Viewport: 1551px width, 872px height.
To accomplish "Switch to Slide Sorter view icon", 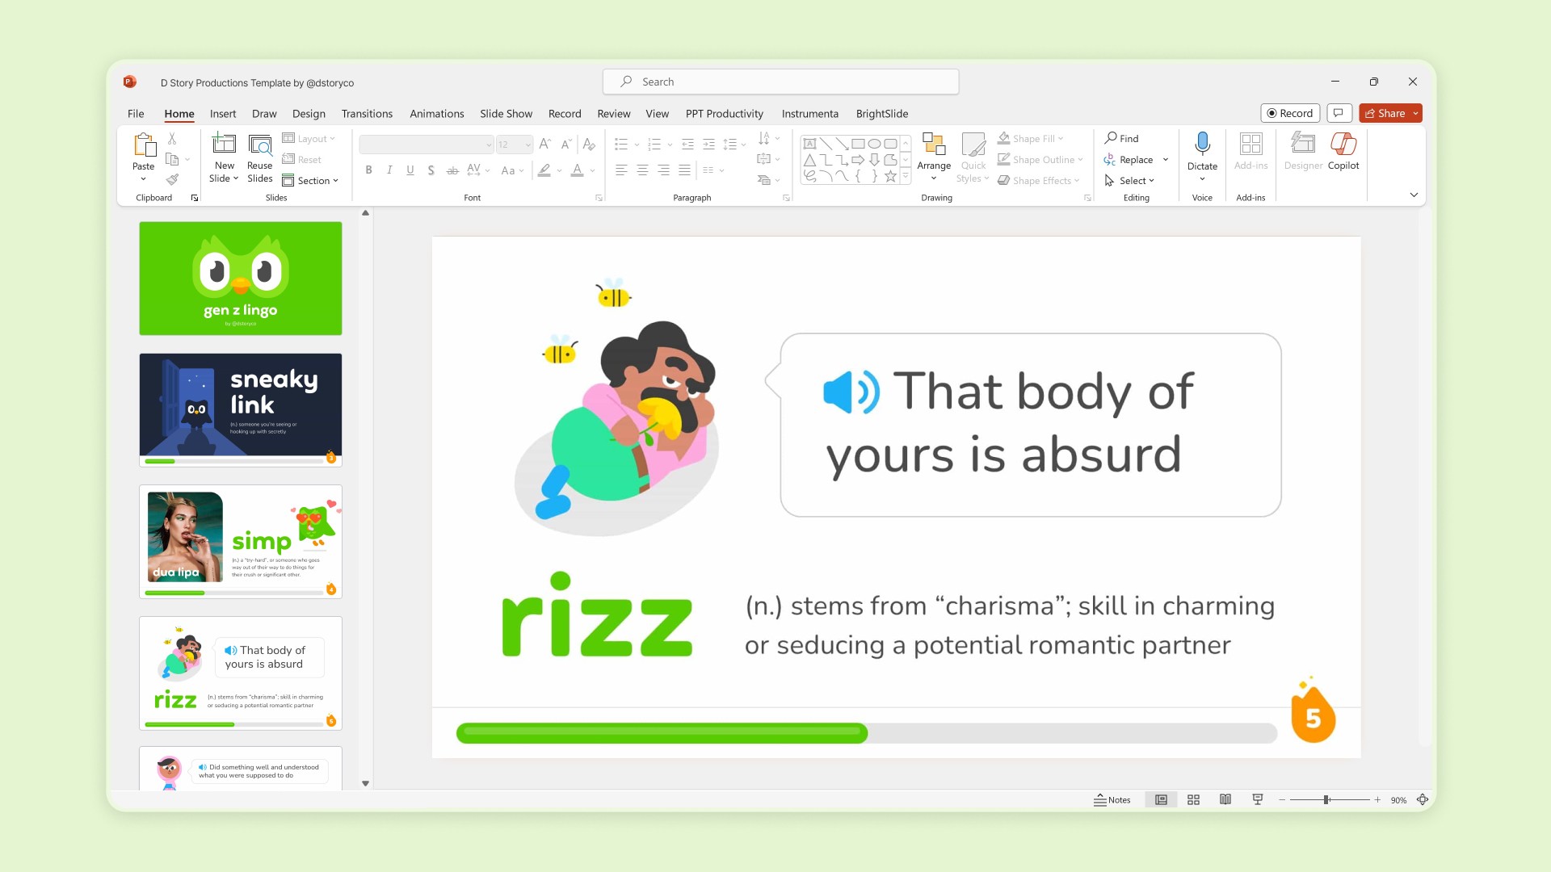I will point(1193,799).
